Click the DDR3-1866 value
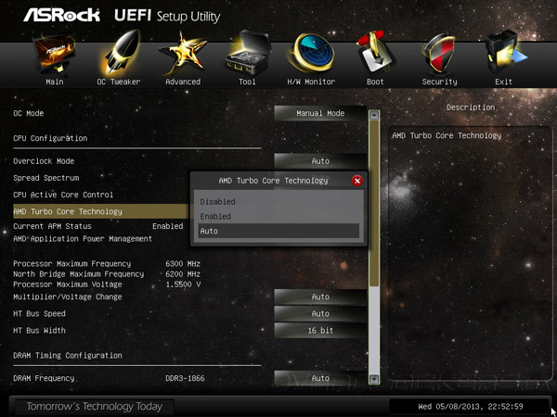The width and height of the screenshot is (557, 417). point(185,378)
